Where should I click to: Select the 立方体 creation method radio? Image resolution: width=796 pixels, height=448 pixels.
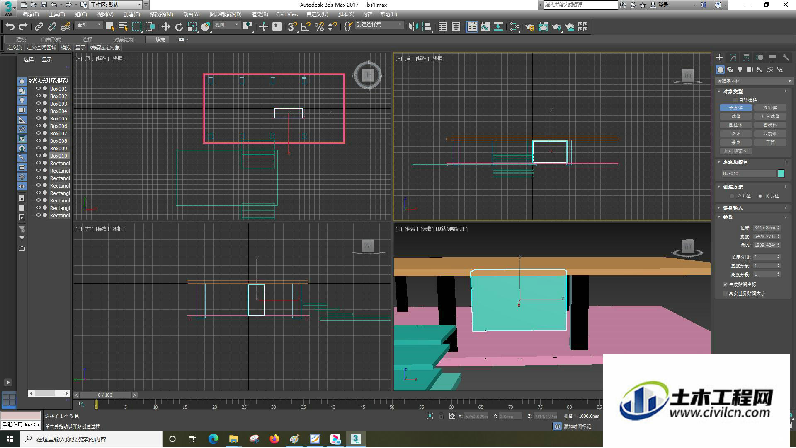point(732,196)
